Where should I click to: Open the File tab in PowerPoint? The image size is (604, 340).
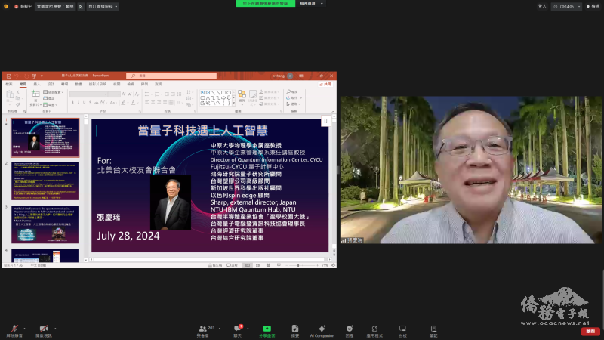coord(9,84)
